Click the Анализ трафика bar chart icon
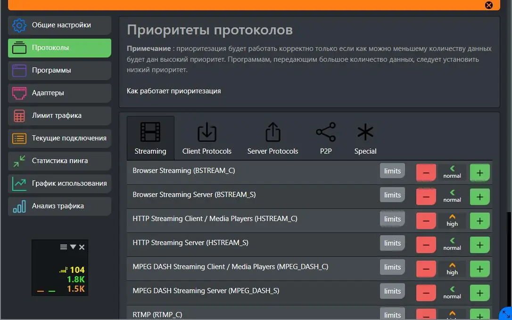Viewport: 512px width, 320px height. (x=19, y=206)
